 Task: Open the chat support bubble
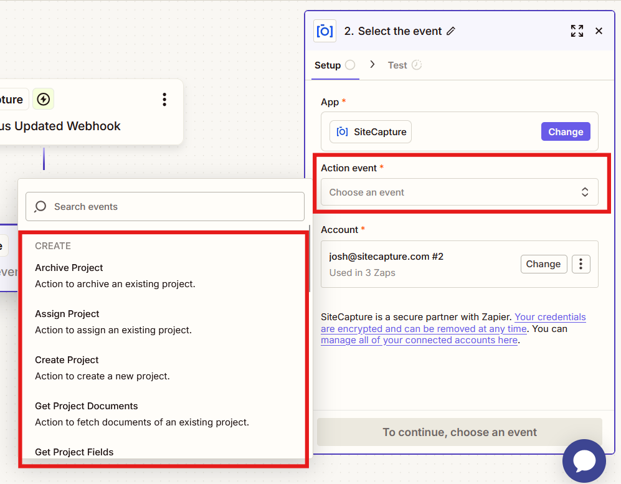[x=584, y=461]
